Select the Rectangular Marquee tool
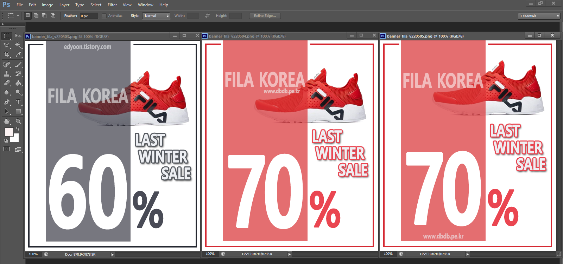 point(7,36)
